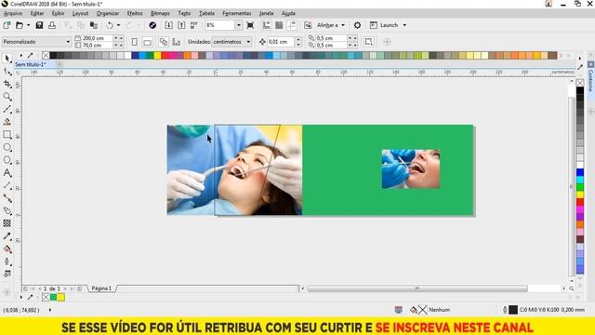The image size is (595, 335).
Task: Select the Ellipse tool
Action: (7, 147)
